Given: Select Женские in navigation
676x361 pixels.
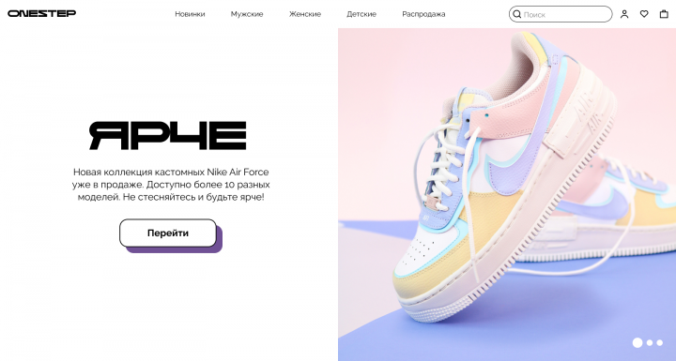Looking at the screenshot, I should [x=305, y=14].
